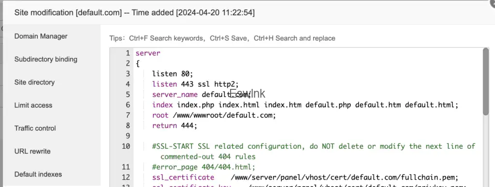Select Site directory in the sidebar
The image size is (495, 187).
34,82
